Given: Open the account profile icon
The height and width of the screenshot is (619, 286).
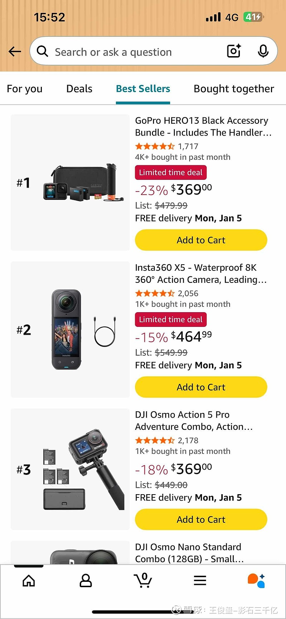Looking at the screenshot, I should 86,581.
